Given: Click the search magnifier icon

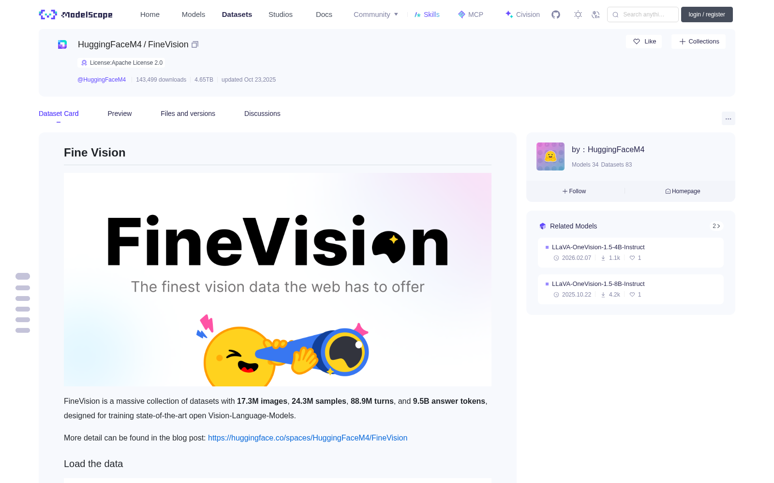Looking at the screenshot, I should (x=615, y=14).
